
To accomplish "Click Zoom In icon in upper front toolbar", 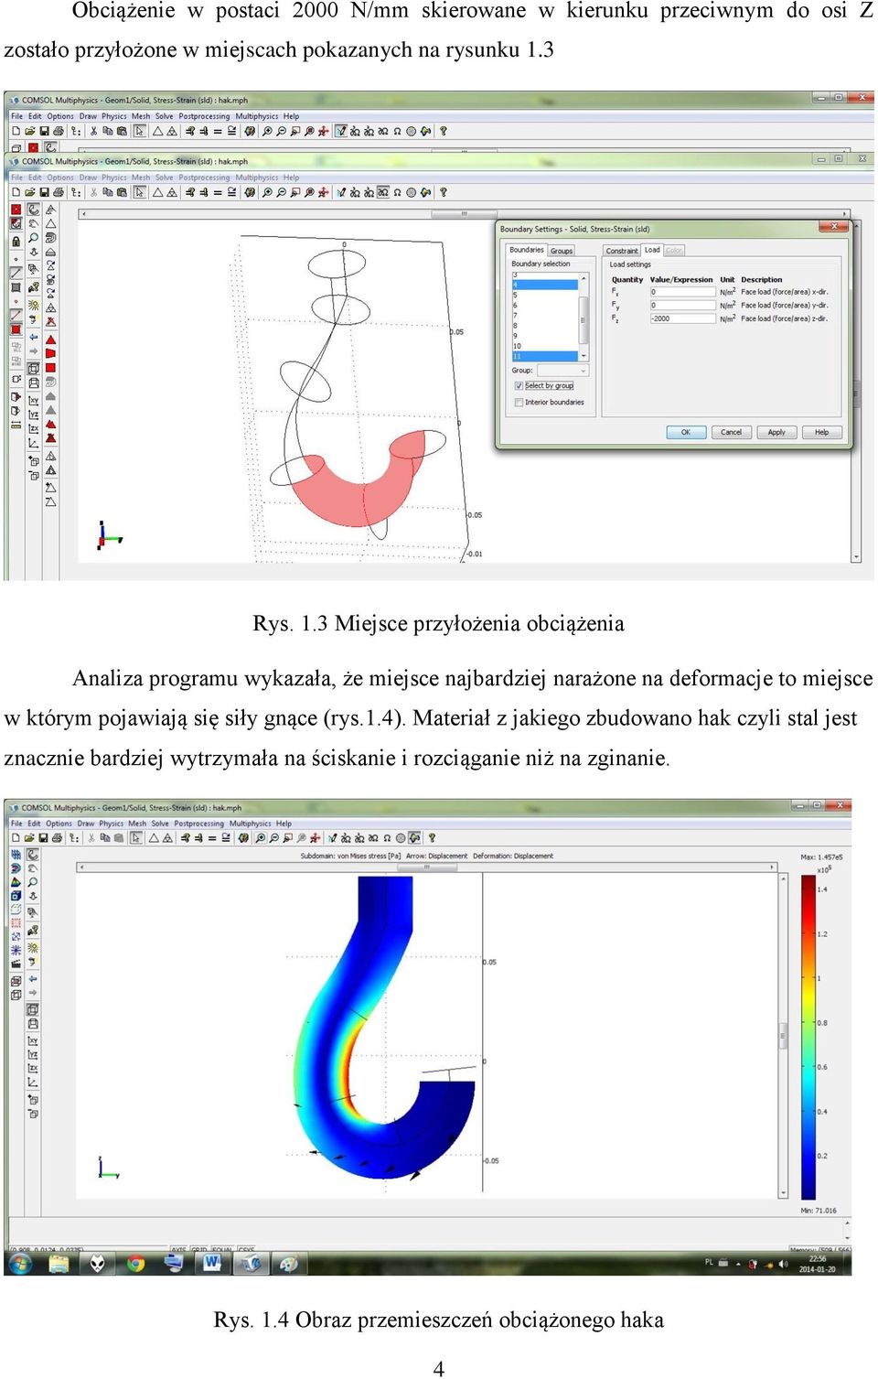I will (267, 192).
